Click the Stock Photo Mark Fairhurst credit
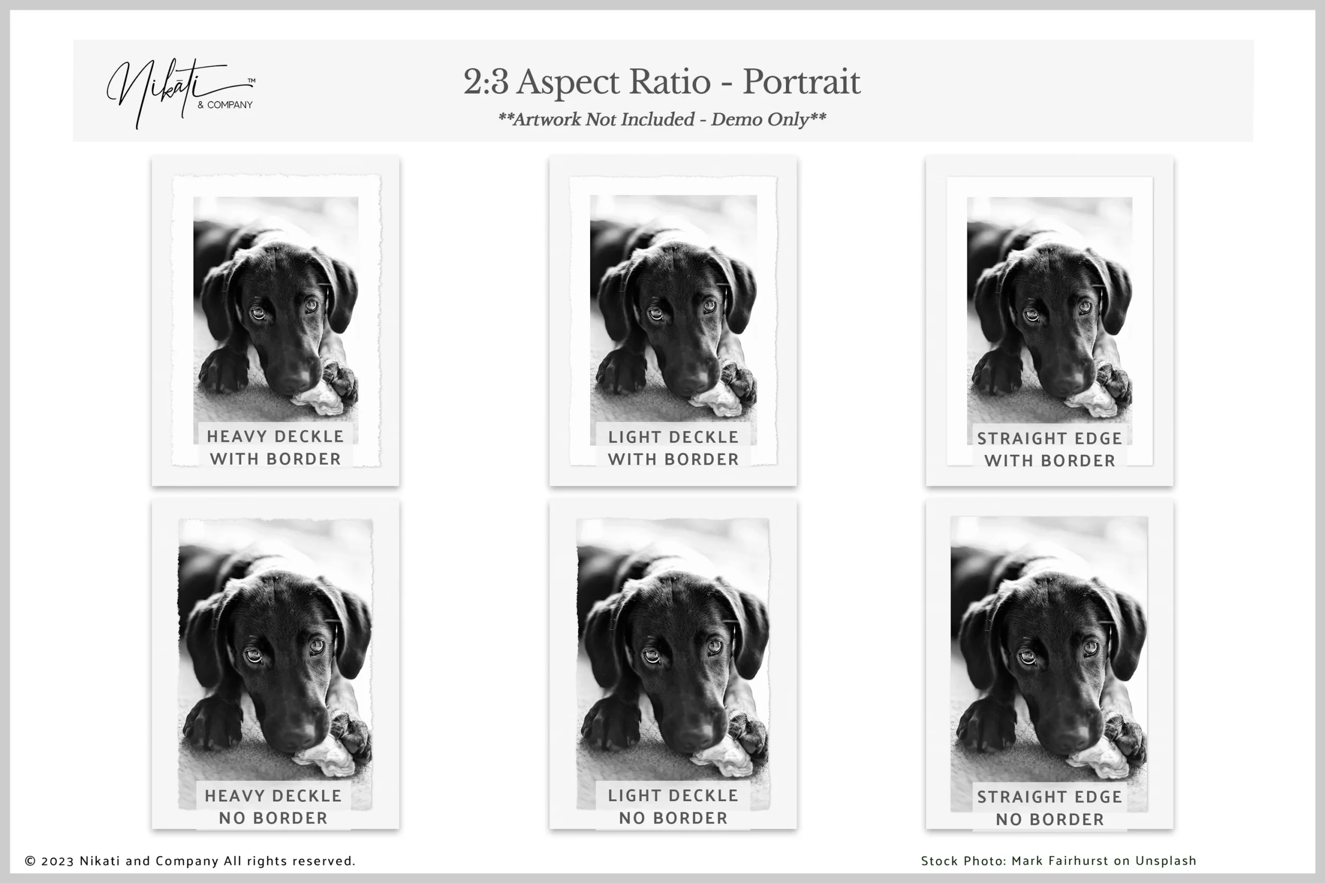1325x883 pixels. (x=1058, y=861)
